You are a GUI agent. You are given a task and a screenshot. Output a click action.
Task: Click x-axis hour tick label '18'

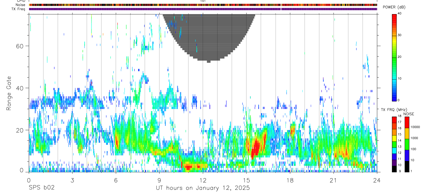290,180
